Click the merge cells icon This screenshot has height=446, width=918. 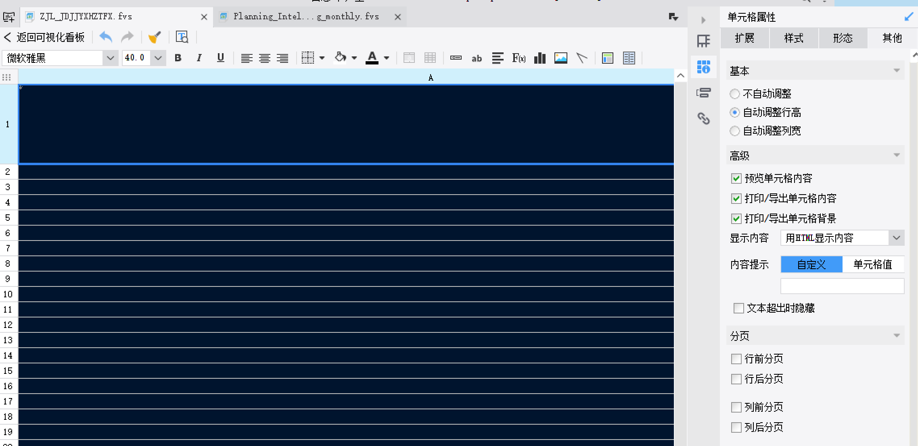pos(409,58)
